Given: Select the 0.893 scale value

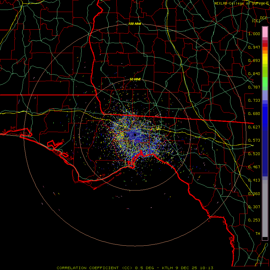Looking at the screenshot, I should click(254, 60).
